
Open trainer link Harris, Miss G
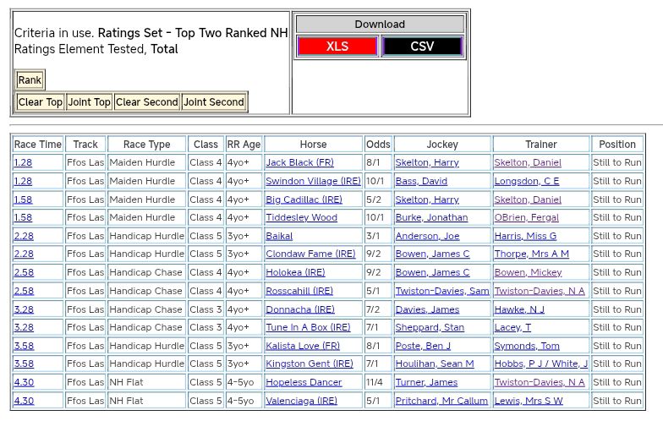pos(525,236)
